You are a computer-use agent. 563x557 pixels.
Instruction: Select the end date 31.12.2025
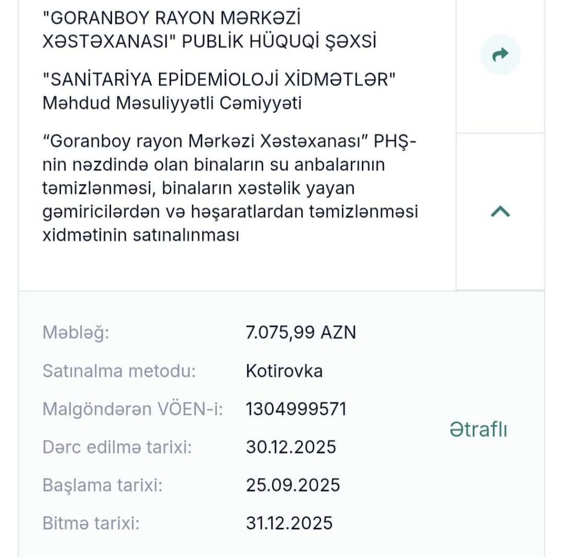(x=289, y=522)
